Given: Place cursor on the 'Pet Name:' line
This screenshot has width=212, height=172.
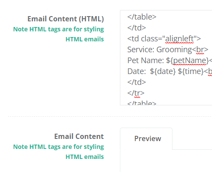Looking at the screenshot, I should point(169,61).
